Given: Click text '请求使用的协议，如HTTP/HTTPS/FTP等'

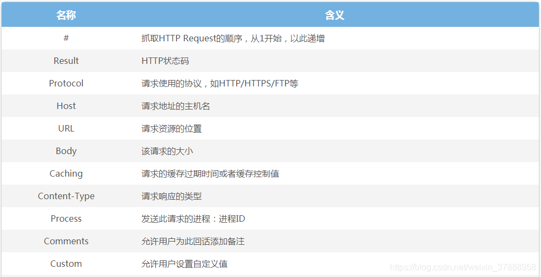Looking at the screenshot, I should [220, 83].
